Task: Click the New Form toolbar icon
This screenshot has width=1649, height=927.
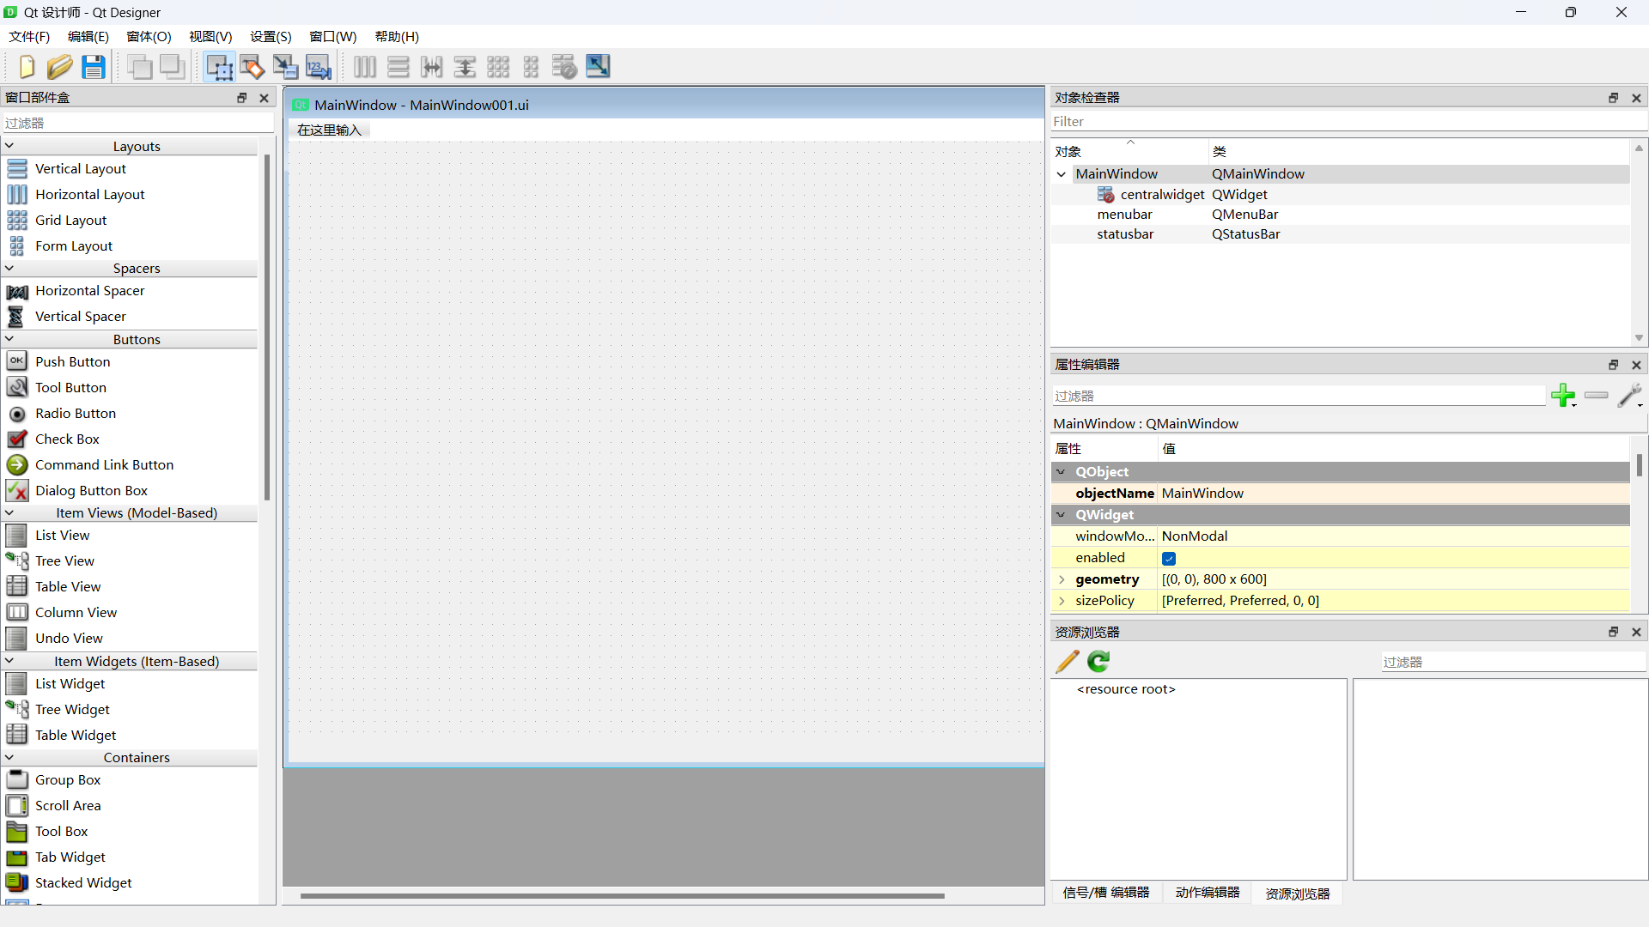Action: [x=26, y=67]
